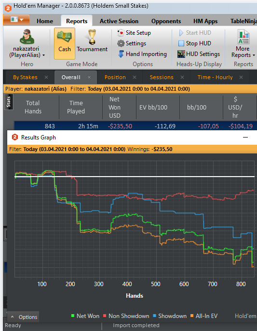Click the Start HUD play icon
The image size is (257, 331).
pos(181,33)
